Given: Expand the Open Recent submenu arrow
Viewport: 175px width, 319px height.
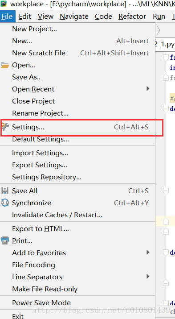Looking at the screenshot, I should click(148, 89).
